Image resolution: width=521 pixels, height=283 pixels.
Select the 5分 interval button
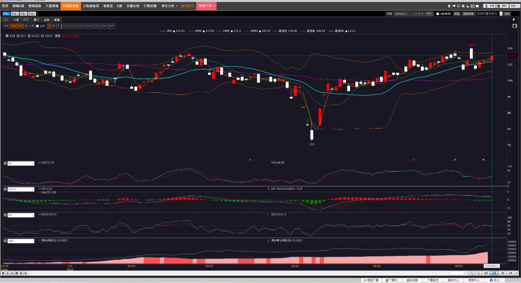(83, 26)
